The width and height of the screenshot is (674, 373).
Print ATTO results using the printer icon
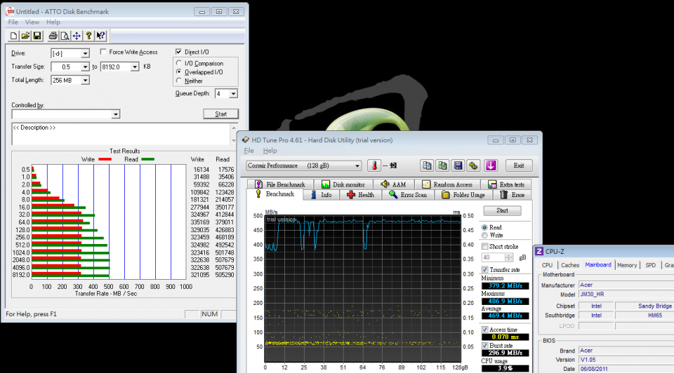pos(53,36)
